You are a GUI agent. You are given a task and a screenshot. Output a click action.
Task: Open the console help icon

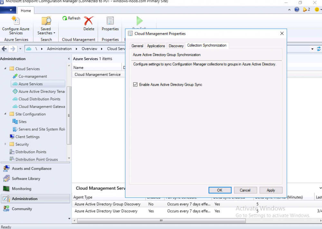coord(297,9)
